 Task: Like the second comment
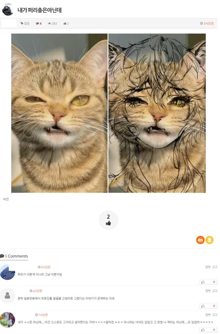208,306
